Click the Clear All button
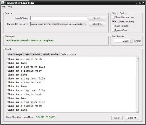The image size is (146, 125). (x=132, y=118)
